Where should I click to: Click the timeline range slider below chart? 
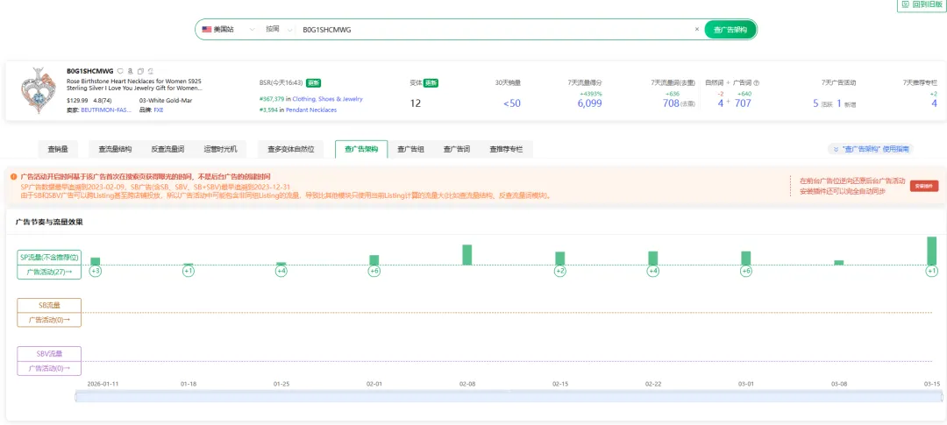[x=508, y=397]
